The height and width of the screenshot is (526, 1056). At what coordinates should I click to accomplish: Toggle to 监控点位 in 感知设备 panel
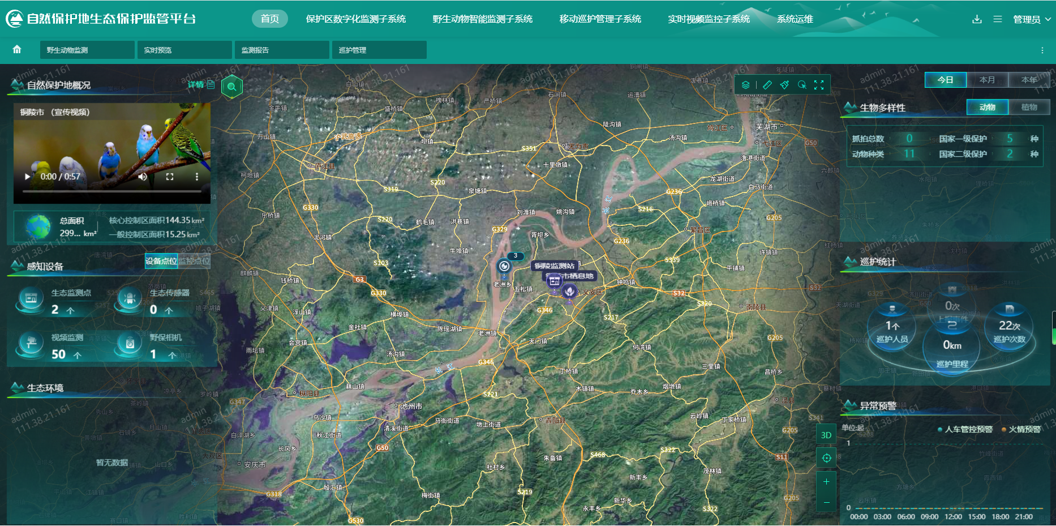coord(194,261)
